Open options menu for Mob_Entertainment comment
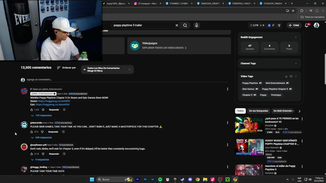 pos(227,89)
